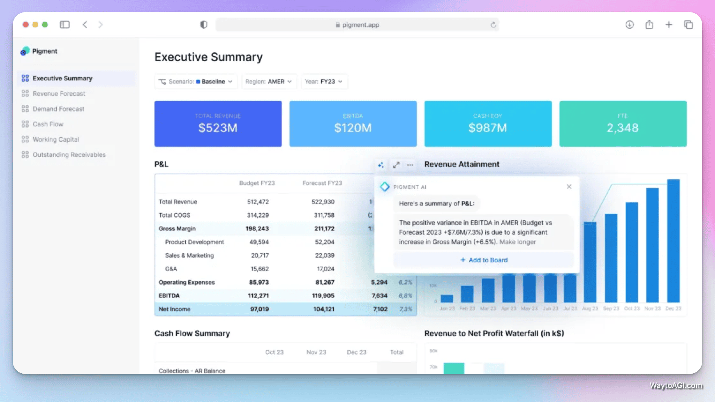Click the Pigment AI diamond icon
This screenshot has height=402, width=715.
[385, 187]
